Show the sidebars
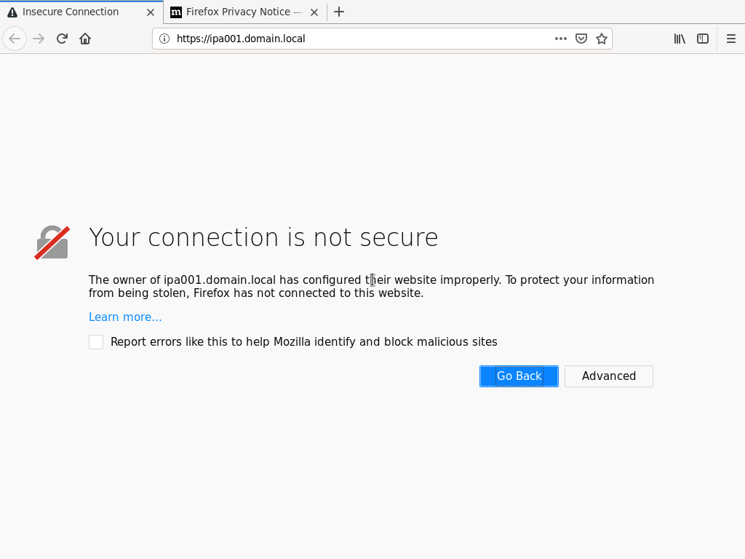The height and width of the screenshot is (559, 745). [x=703, y=39]
